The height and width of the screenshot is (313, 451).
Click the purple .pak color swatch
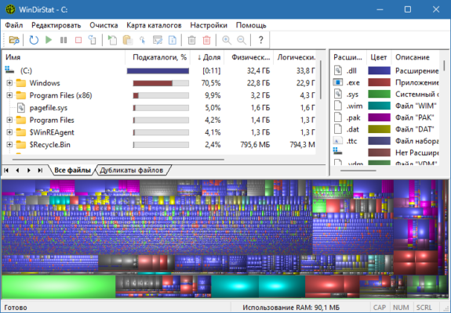coord(379,117)
